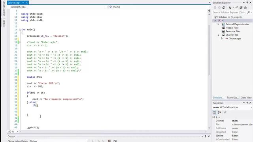Collapse main() function outline on line 14
This screenshot has width=253, height=142.
click(20, 30)
